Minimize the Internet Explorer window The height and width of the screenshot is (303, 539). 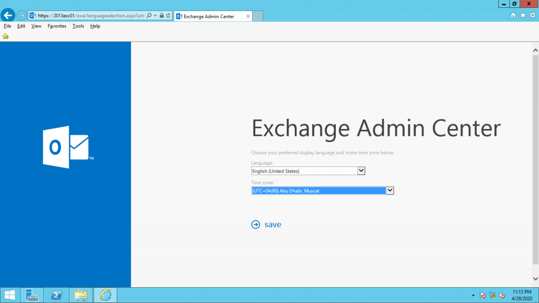pyautogui.click(x=504, y=4)
